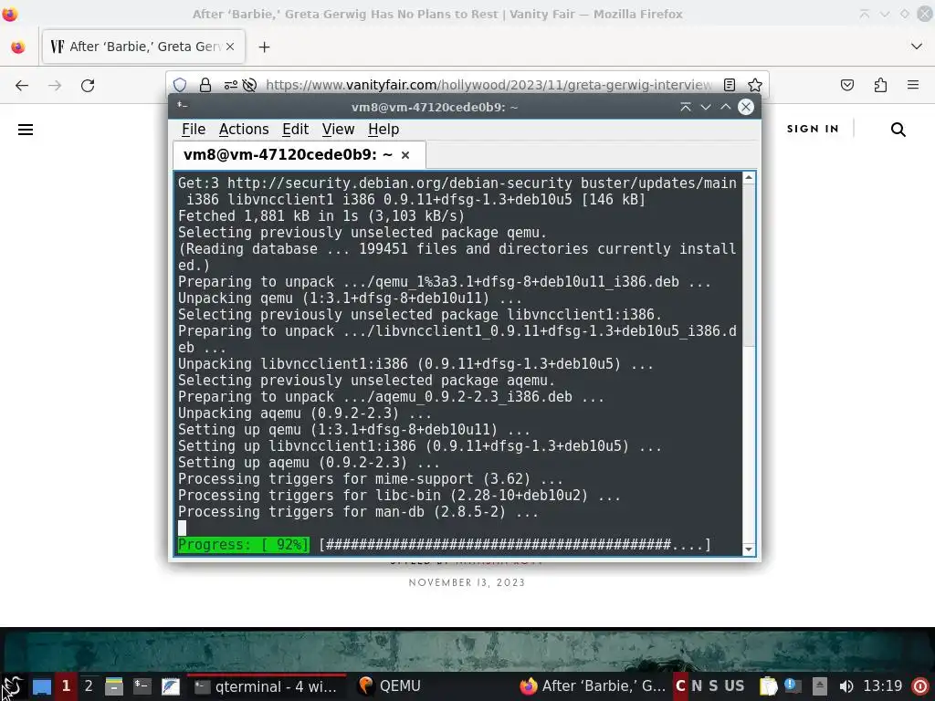Minimize the qterminal window

click(x=706, y=107)
